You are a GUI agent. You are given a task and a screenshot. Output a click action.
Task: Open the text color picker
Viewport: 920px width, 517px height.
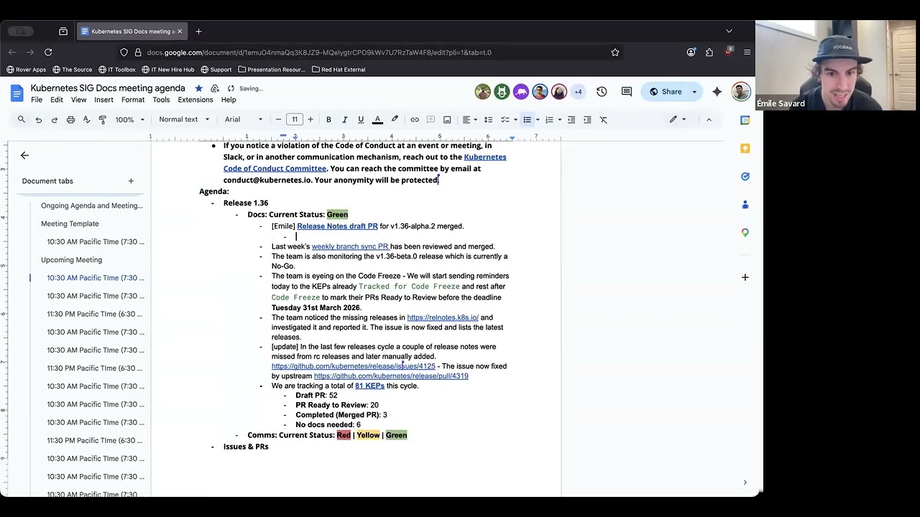[377, 119]
